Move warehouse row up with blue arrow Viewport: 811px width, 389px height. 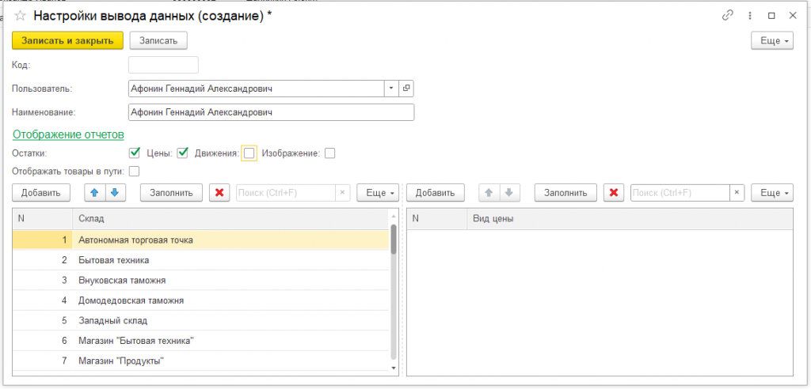[x=95, y=193]
